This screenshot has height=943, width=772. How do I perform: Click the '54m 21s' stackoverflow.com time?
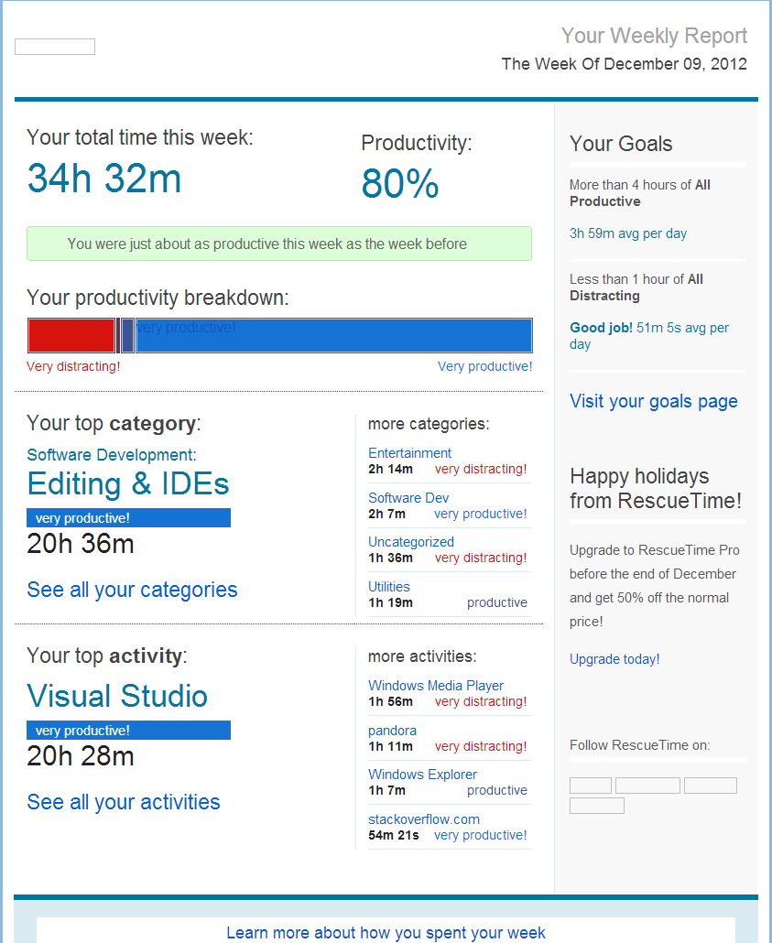click(394, 835)
